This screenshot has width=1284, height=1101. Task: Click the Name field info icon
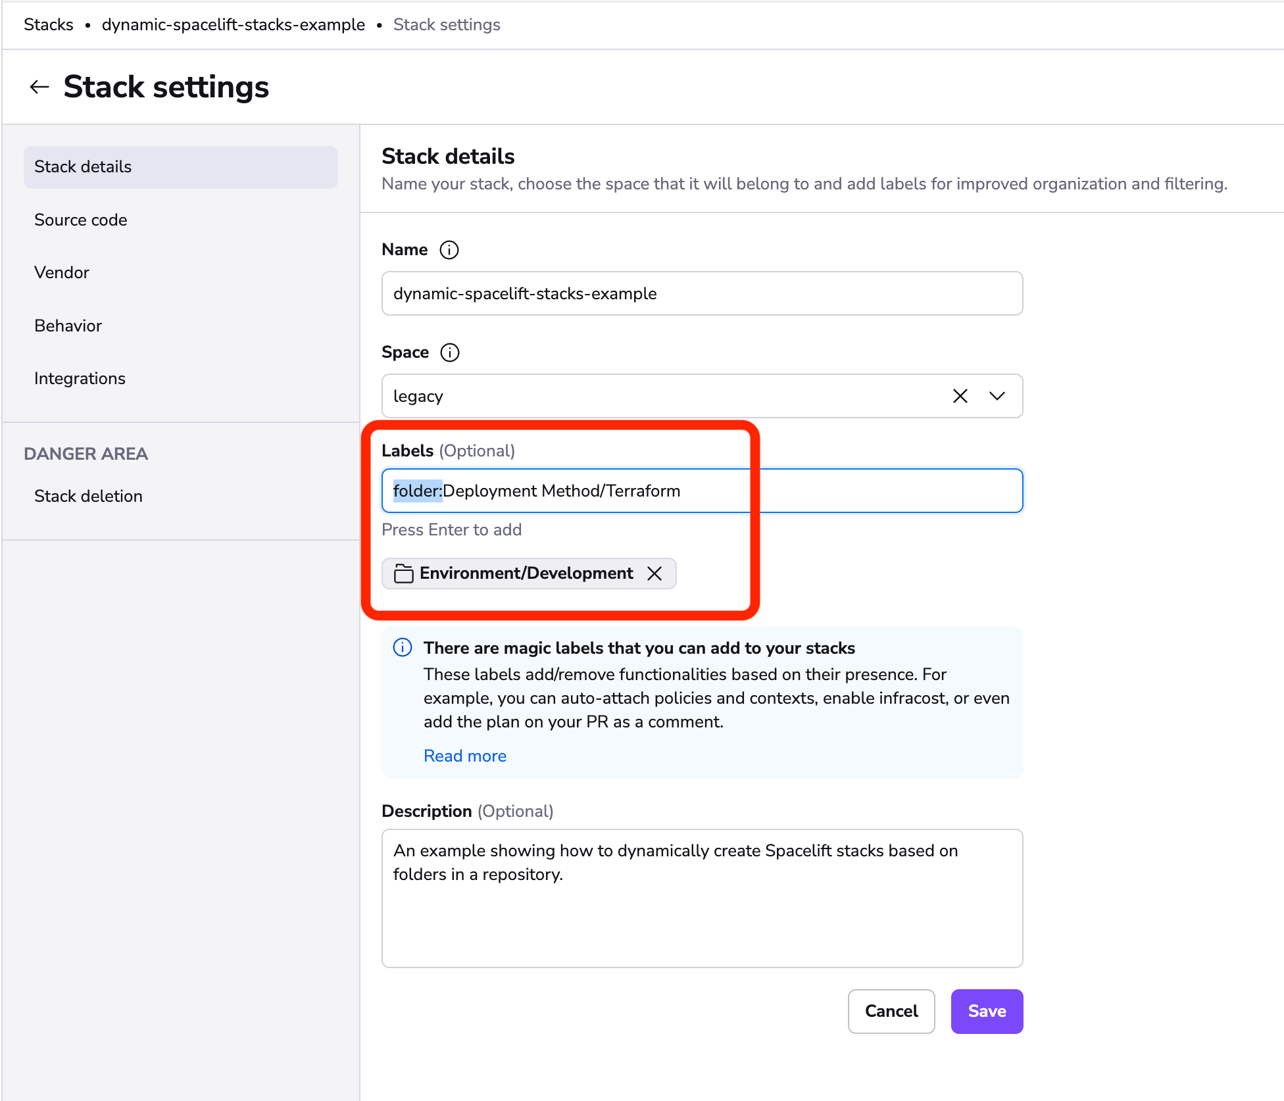449,250
